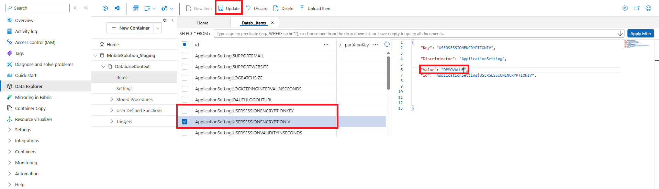Click the Delete item button
659x189 pixels.
click(x=283, y=8)
